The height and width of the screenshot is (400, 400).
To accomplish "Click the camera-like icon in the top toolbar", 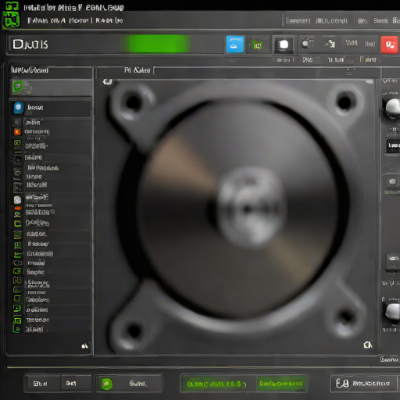I will point(307,43).
